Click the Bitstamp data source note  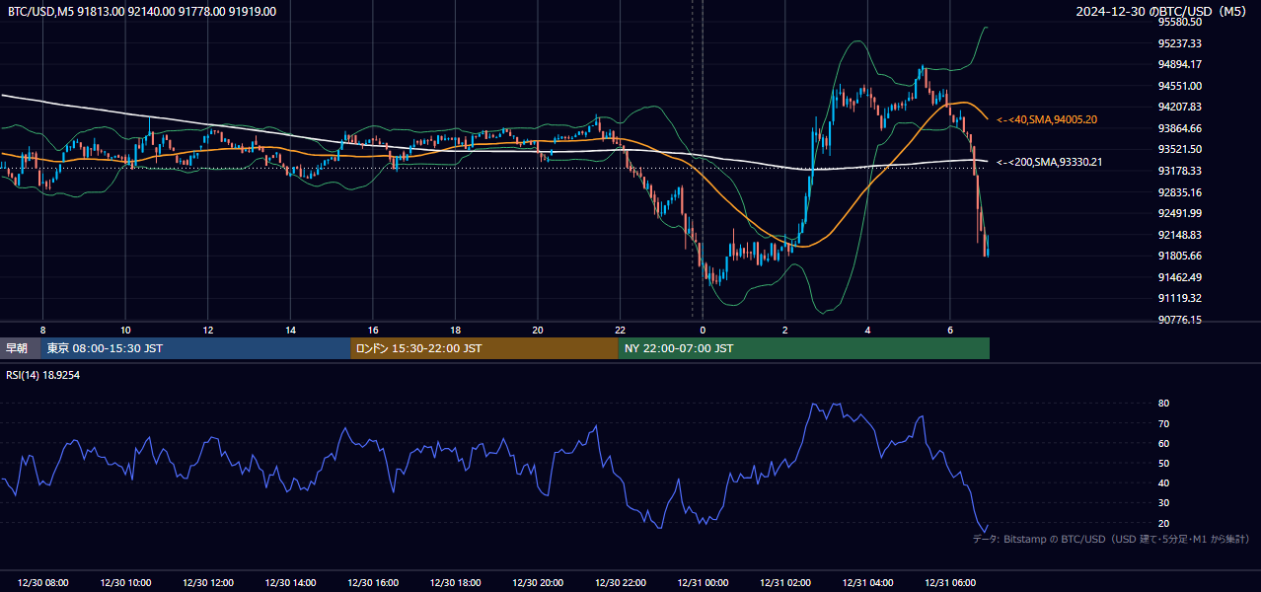[1111, 539]
